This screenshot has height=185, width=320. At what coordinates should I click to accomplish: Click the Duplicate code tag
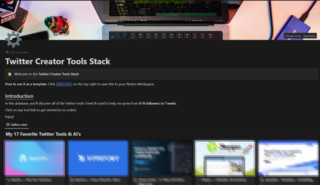click(64, 84)
